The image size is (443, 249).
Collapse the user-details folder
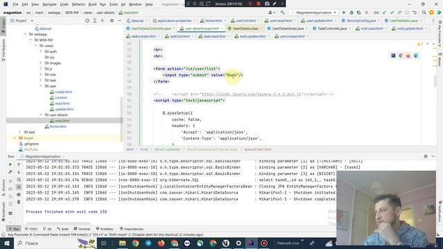pos(41,115)
